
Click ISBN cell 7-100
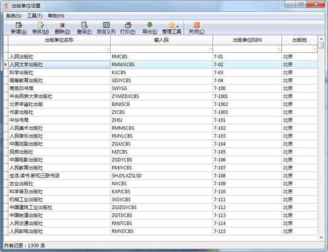(x=247, y=88)
